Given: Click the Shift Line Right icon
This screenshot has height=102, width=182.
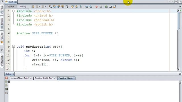Looking at the screenshot, I should point(91,7).
